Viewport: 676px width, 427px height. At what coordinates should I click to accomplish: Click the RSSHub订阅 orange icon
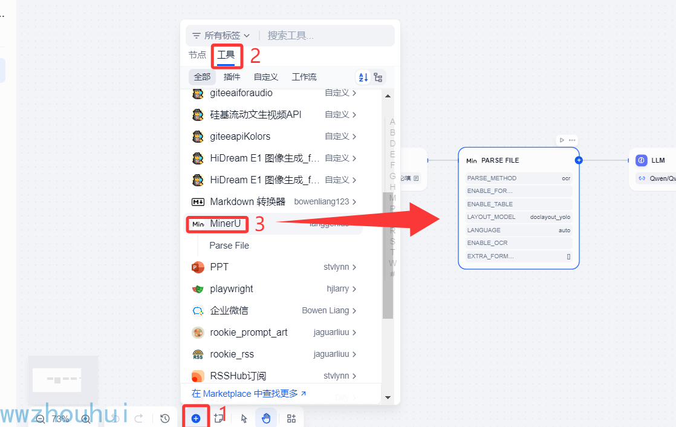coord(198,376)
